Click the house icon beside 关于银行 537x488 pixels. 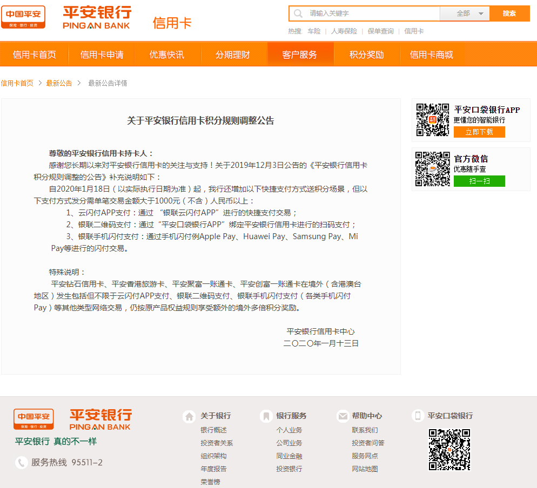click(x=189, y=416)
